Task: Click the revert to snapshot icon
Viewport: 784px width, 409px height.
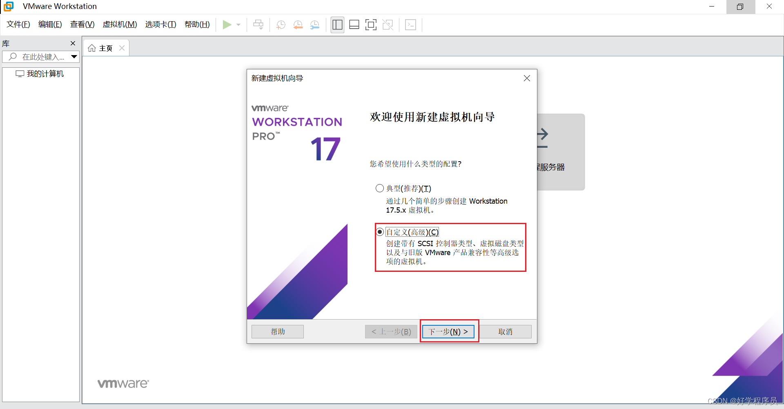Action: [x=298, y=25]
